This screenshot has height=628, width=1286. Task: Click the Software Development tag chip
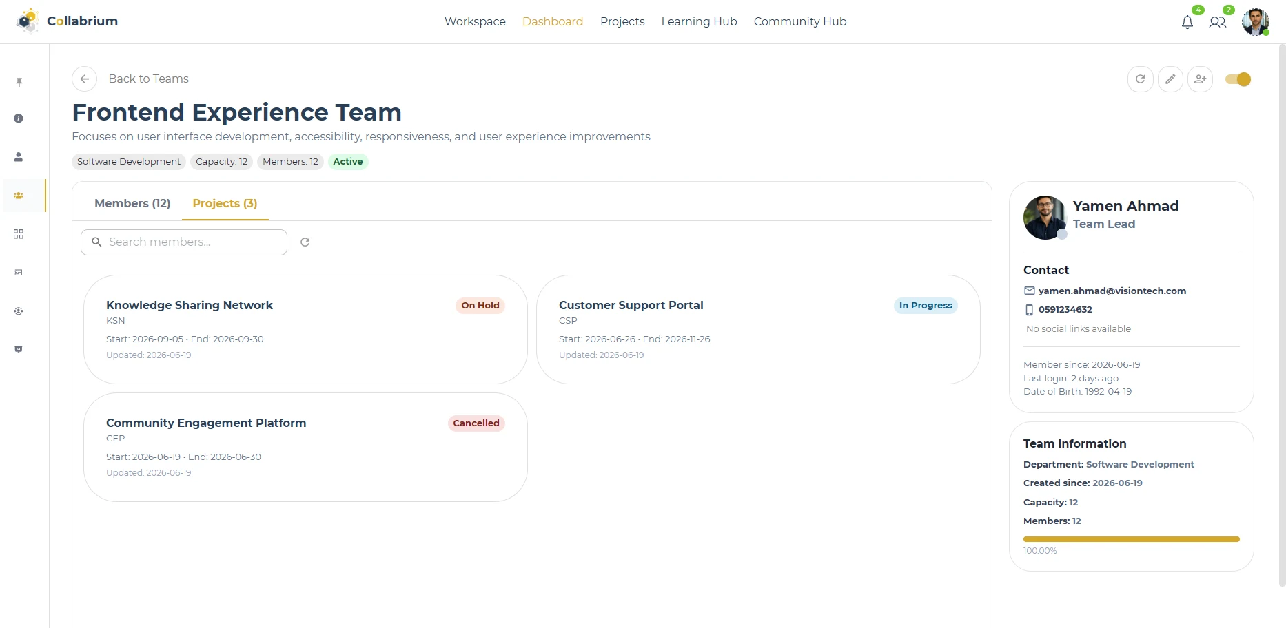[129, 162]
